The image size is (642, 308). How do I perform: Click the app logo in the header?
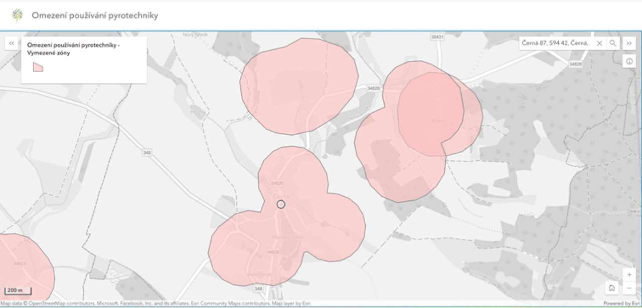click(x=18, y=16)
